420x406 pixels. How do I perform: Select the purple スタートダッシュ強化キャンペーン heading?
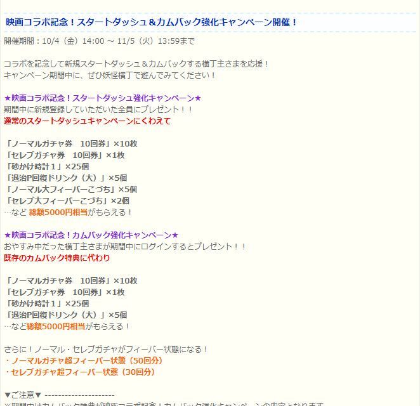102,98
